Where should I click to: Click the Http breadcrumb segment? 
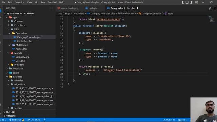click(67, 14)
